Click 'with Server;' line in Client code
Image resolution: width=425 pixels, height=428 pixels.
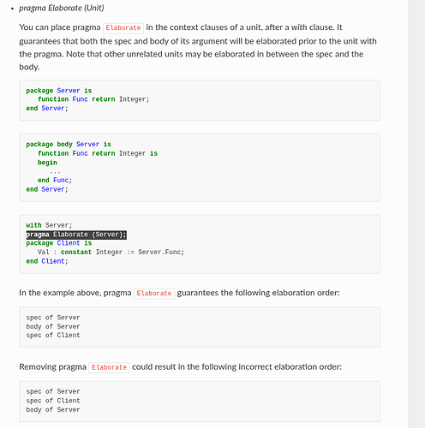click(x=49, y=225)
